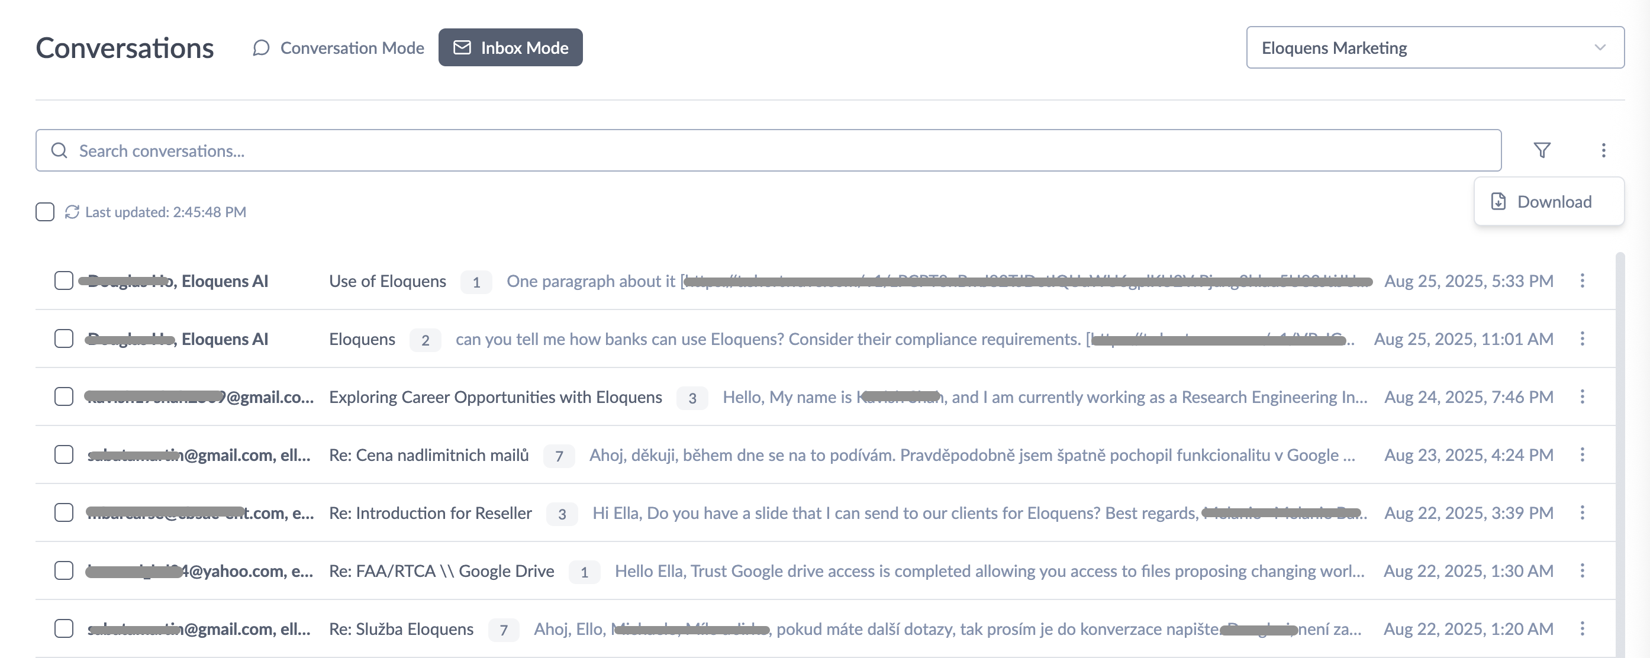Open the Exploring Career Opportunities with Eloquens subject
This screenshot has height=658, width=1650.
pos(496,397)
